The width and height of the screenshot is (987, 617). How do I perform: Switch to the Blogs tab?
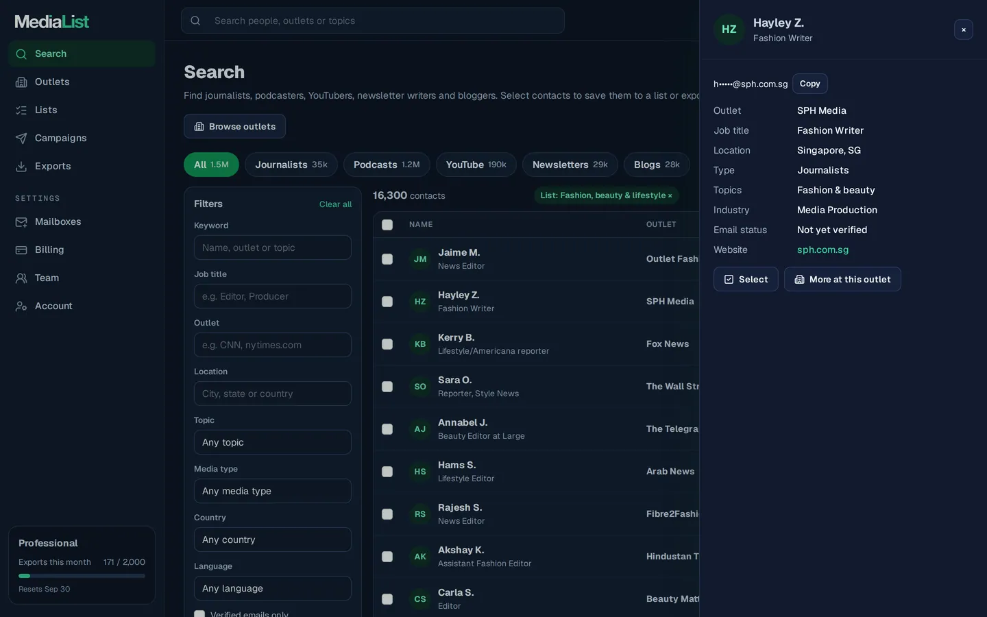[657, 165]
